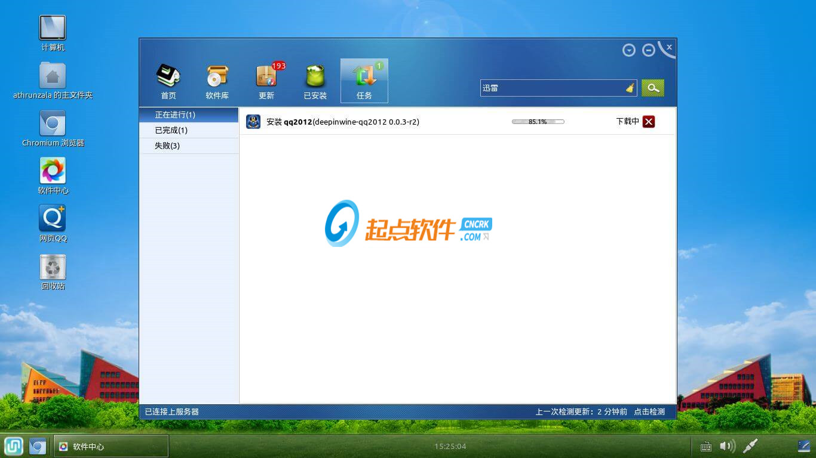Cancel the qq2012 download with red X
The image size is (816, 458).
(x=649, y=122)
